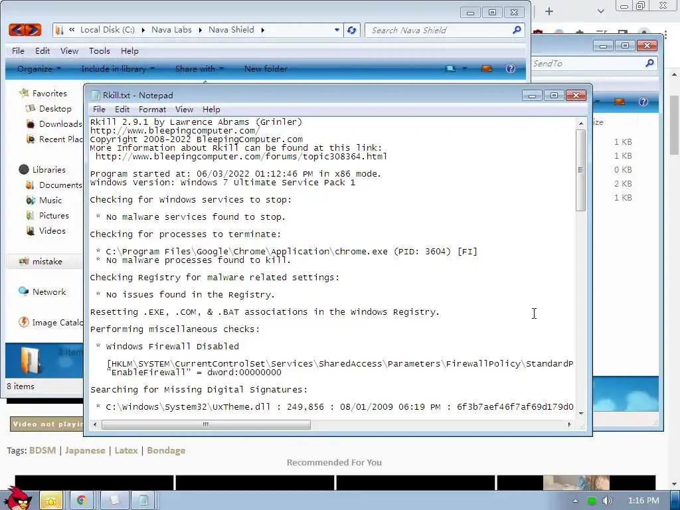The width and height of the screenshot is (680, 510).
Task: Toggle the preview pane icon in Explorer
Action: (x=487, y=68)
